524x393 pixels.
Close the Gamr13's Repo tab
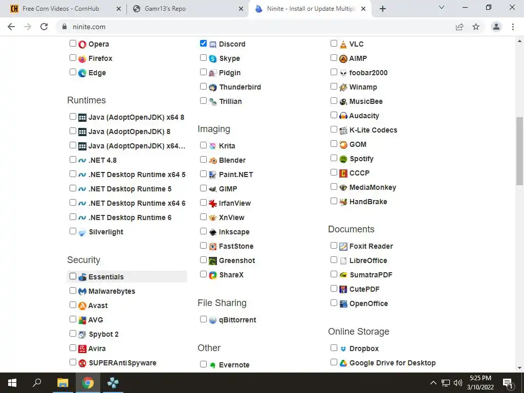(241, 9)
